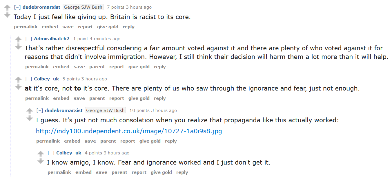Report Colbey_uk's 'at it's core' comment

(x=117, y=98)
